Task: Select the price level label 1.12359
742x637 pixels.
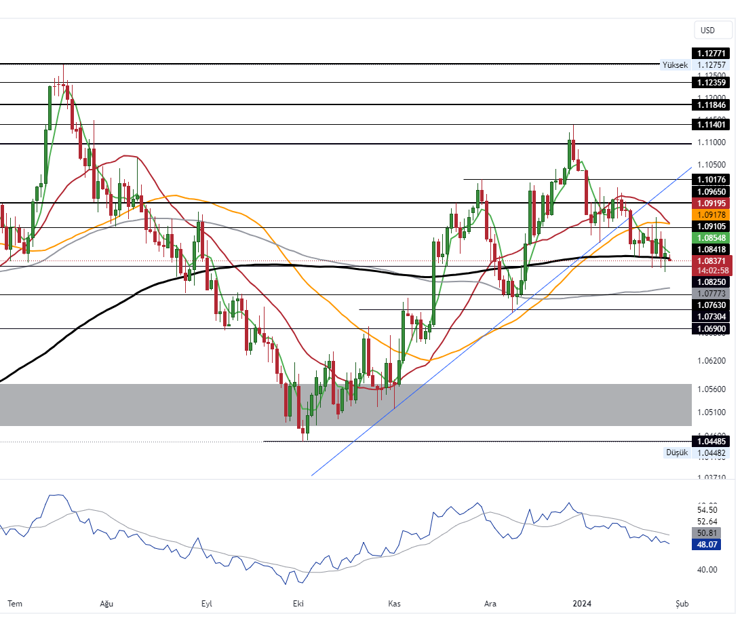Action: click(x=712, y=82)
